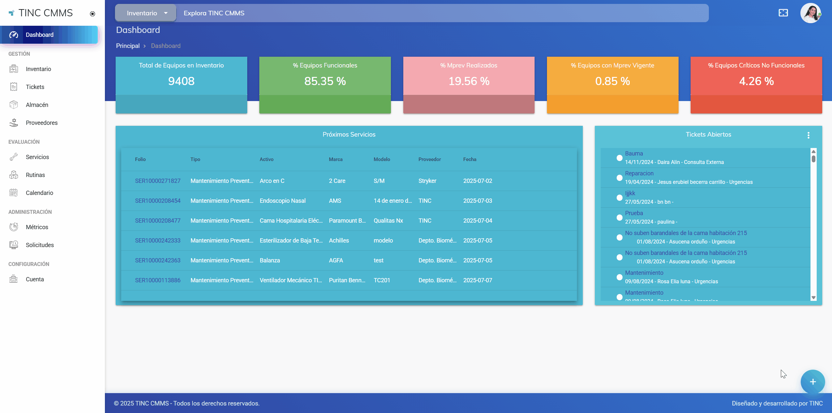
Task: Click the Proveedores hand icon
Action: [13, 123]
